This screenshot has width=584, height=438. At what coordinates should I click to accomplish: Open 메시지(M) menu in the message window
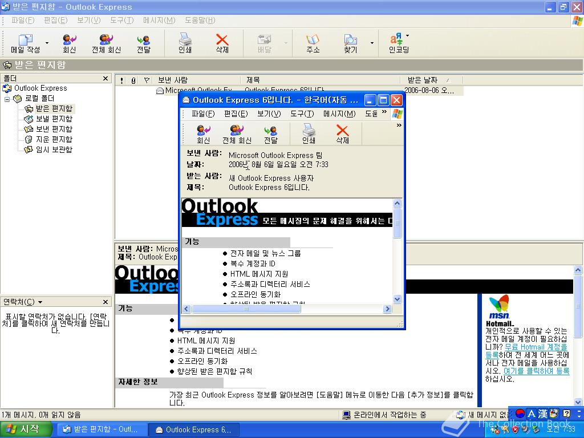pos(339,113)
